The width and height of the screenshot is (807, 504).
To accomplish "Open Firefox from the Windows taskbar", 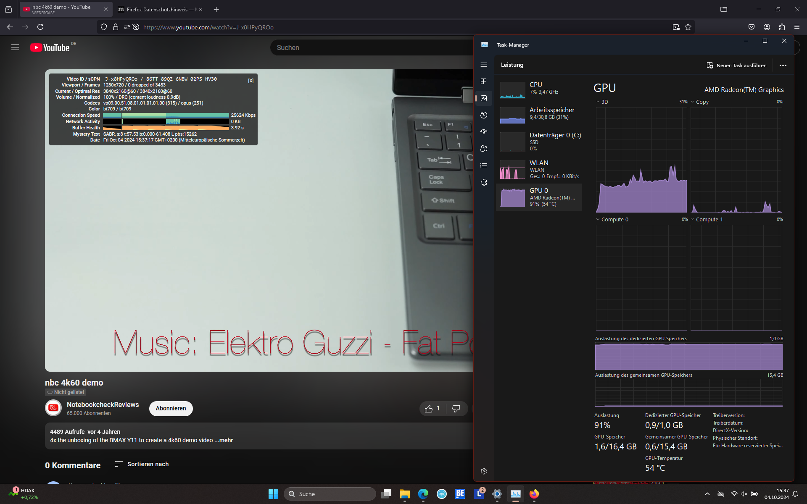I will point(534,494).
